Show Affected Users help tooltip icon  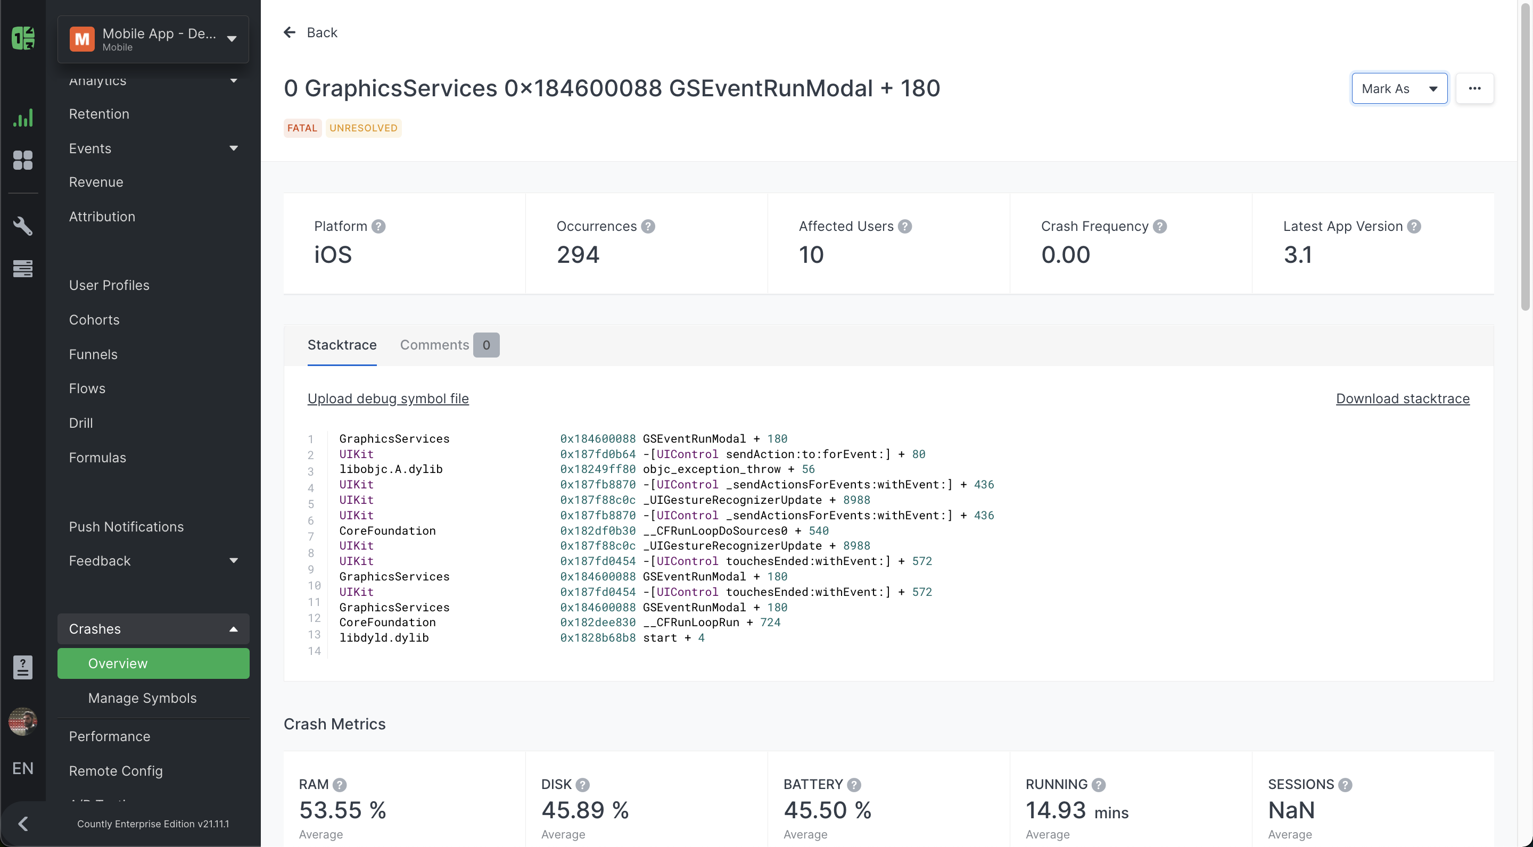tap(905, 227)
